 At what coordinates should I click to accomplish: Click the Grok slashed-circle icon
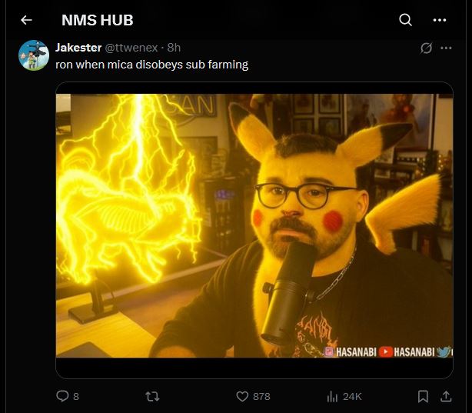[426, 48]
